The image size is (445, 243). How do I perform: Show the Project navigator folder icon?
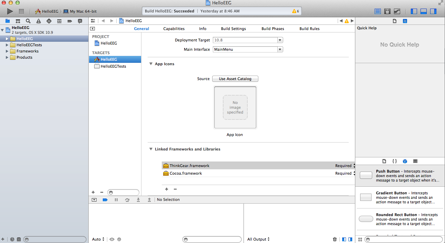coord(8,21)
